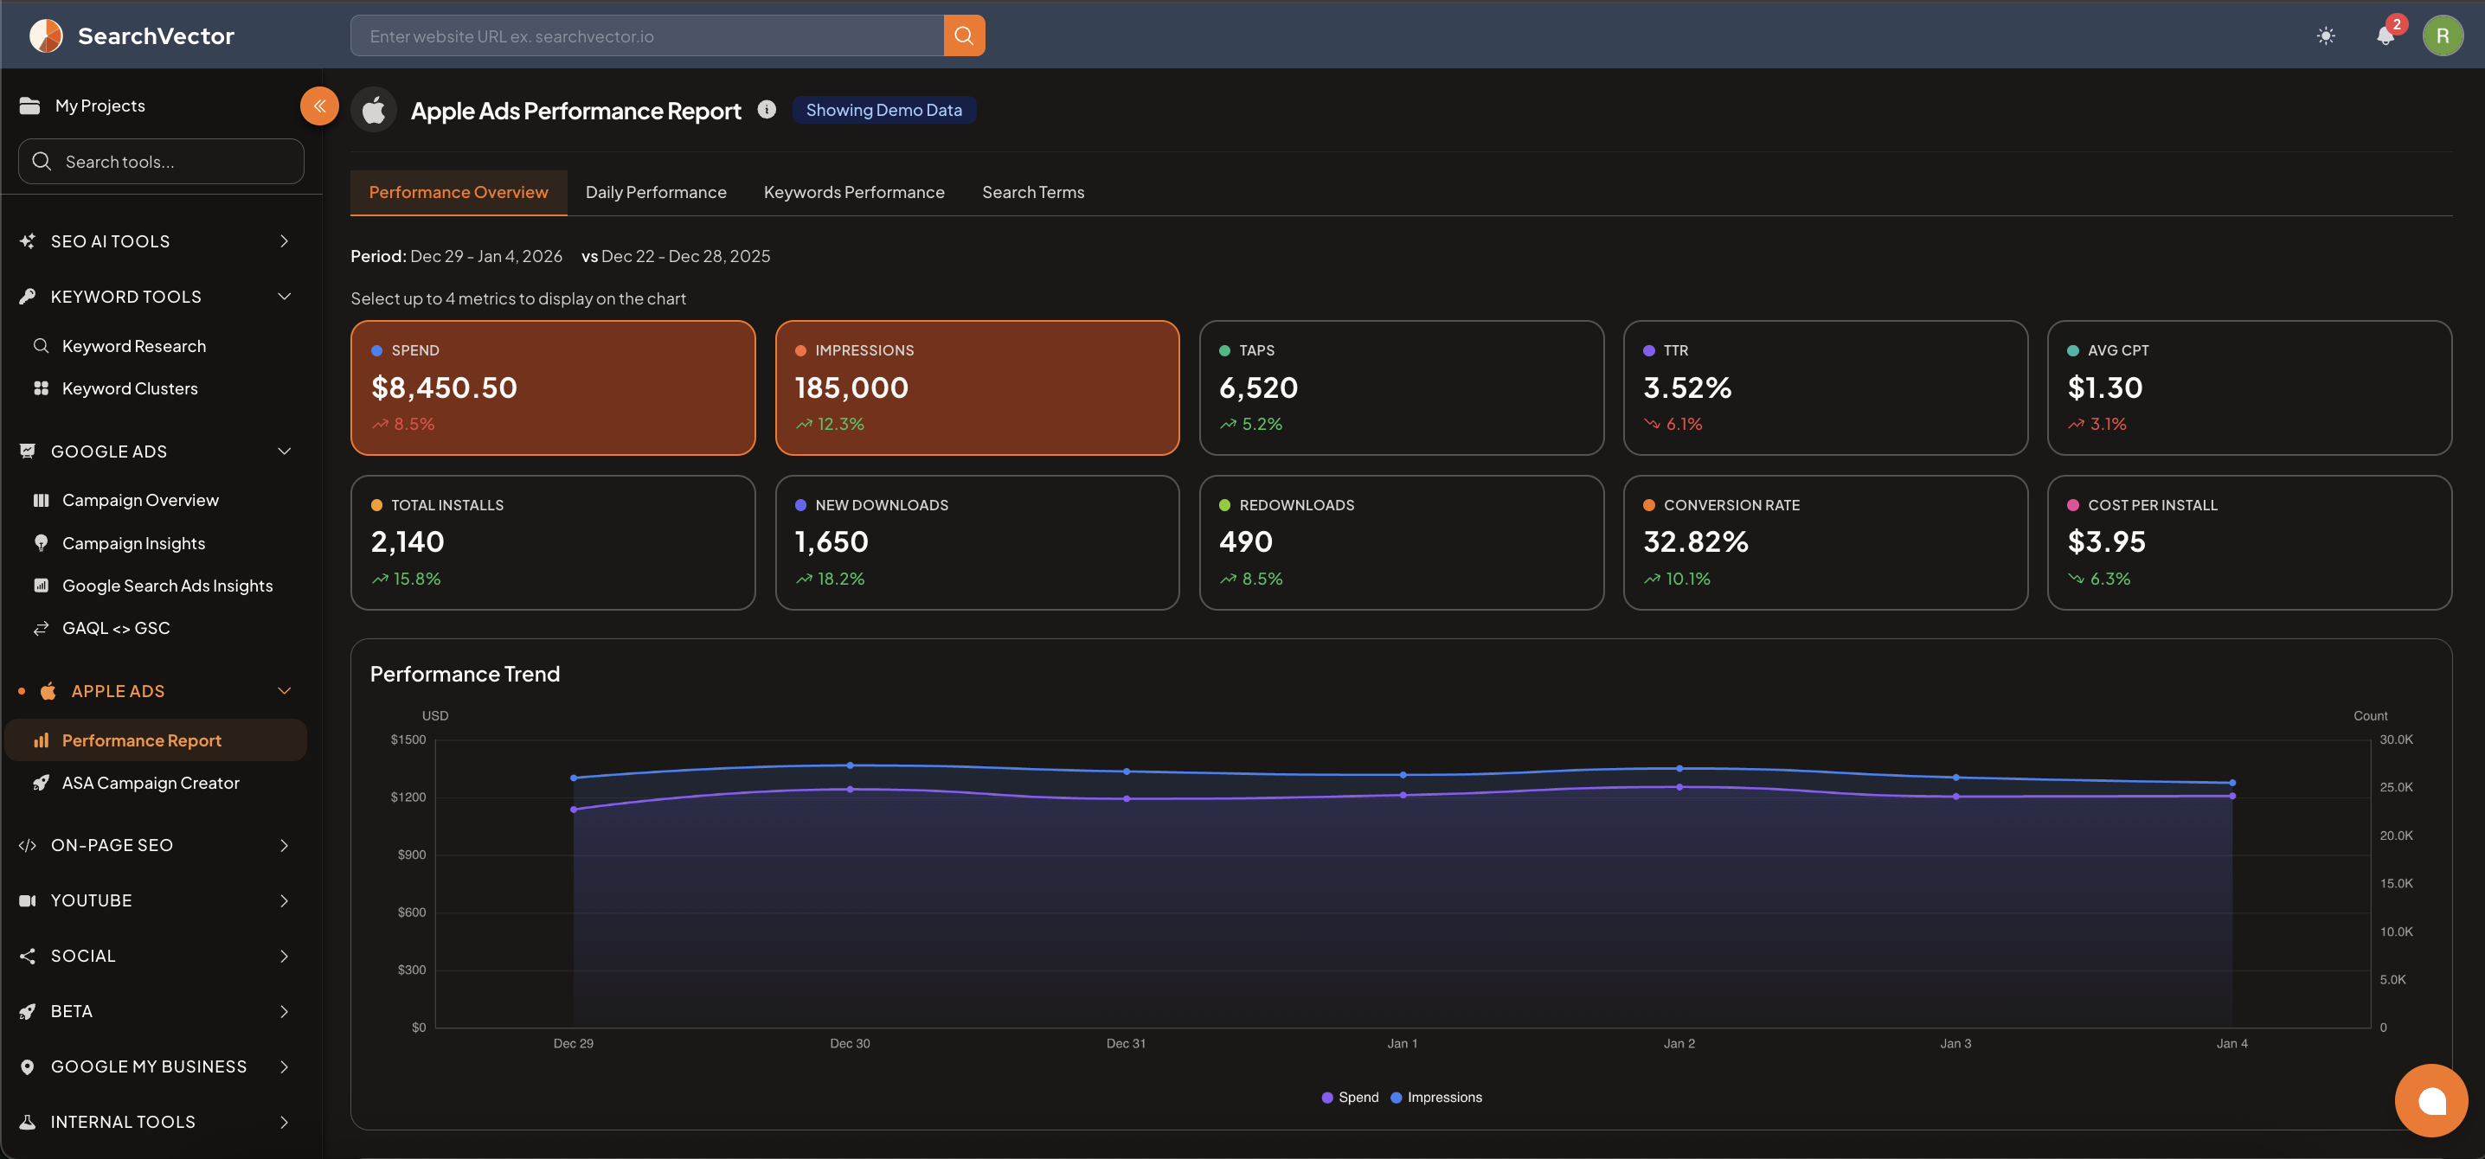Toggle light mode with the sun icon
Viewport: 2485px width, 1159px height.
pos(2326,35)
